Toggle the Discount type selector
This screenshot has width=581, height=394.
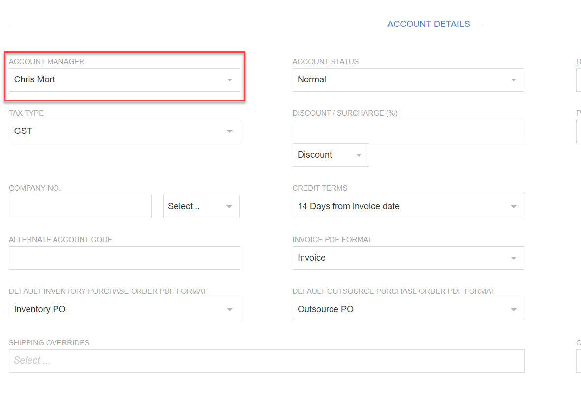coord(324,155)
